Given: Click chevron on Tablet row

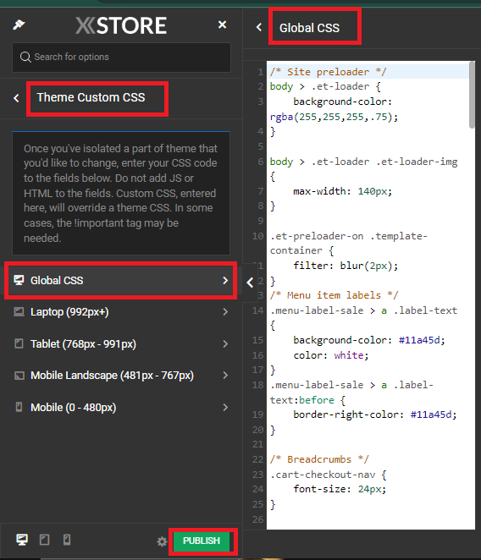Looking at the screenshot, I should pyautogui.click(x=225, y=343).
